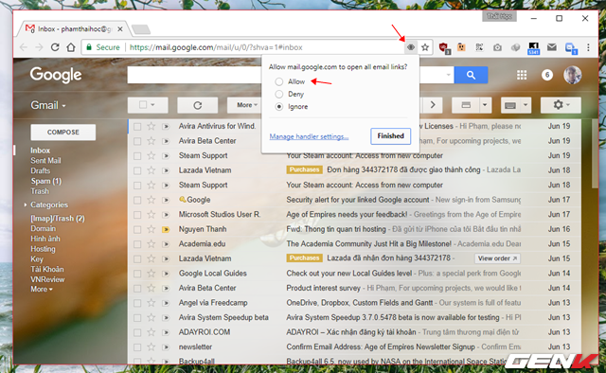Check the Avira System Speedup beta email
This screenshot has width=606, height=373.
[x=137, y=318]
